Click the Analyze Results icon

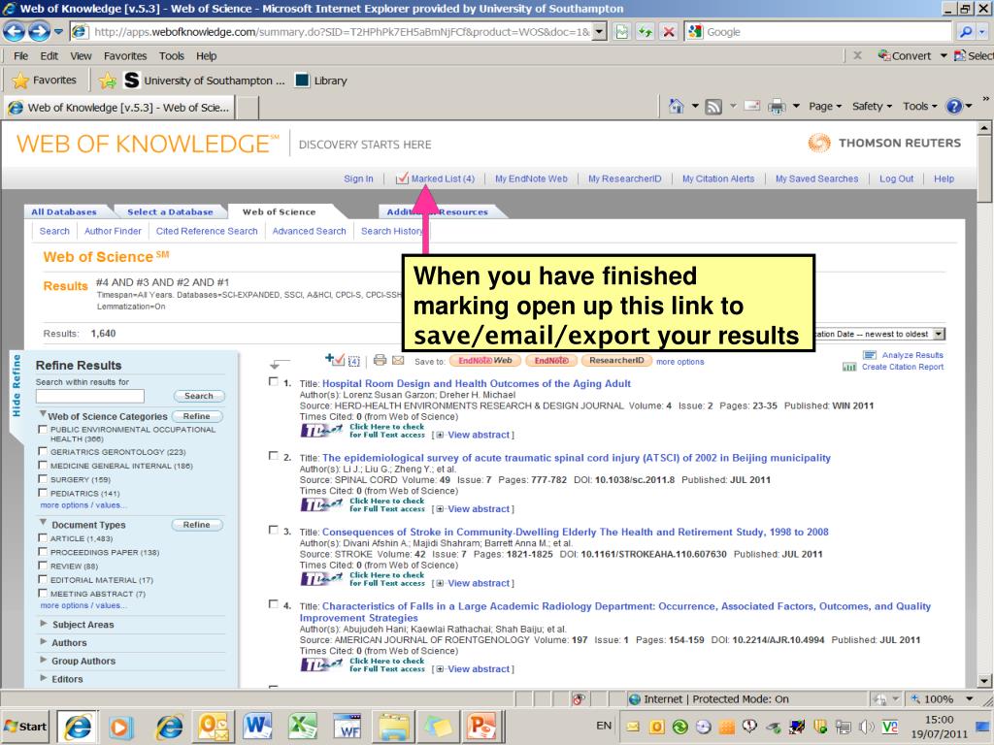pyautogui.click(x=870, y=355)
